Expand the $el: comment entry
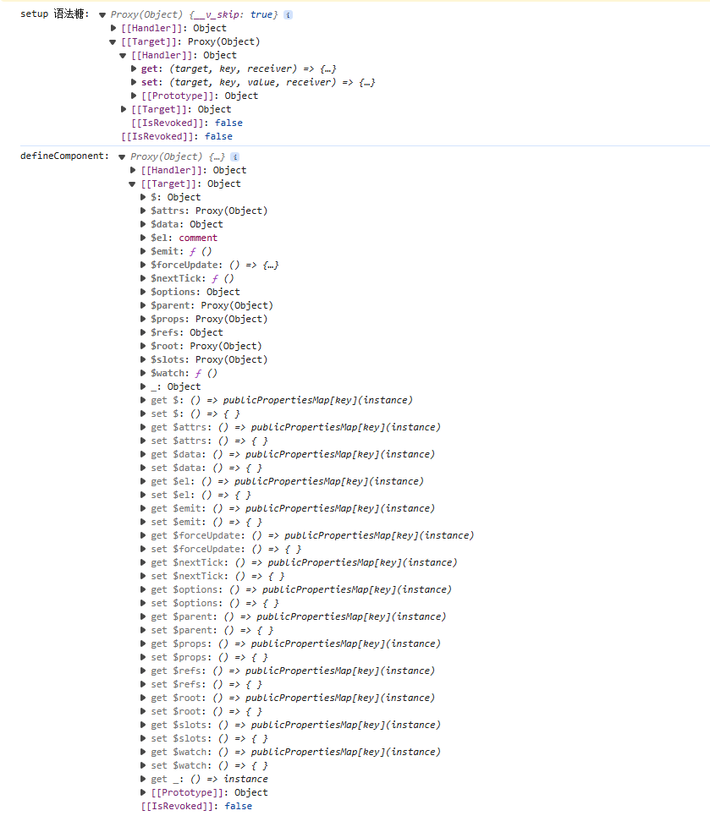 pos(143,238)
